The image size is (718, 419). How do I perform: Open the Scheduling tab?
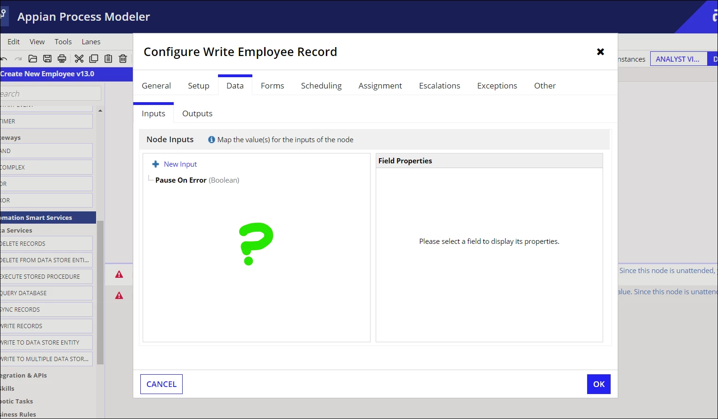point(322,86)
